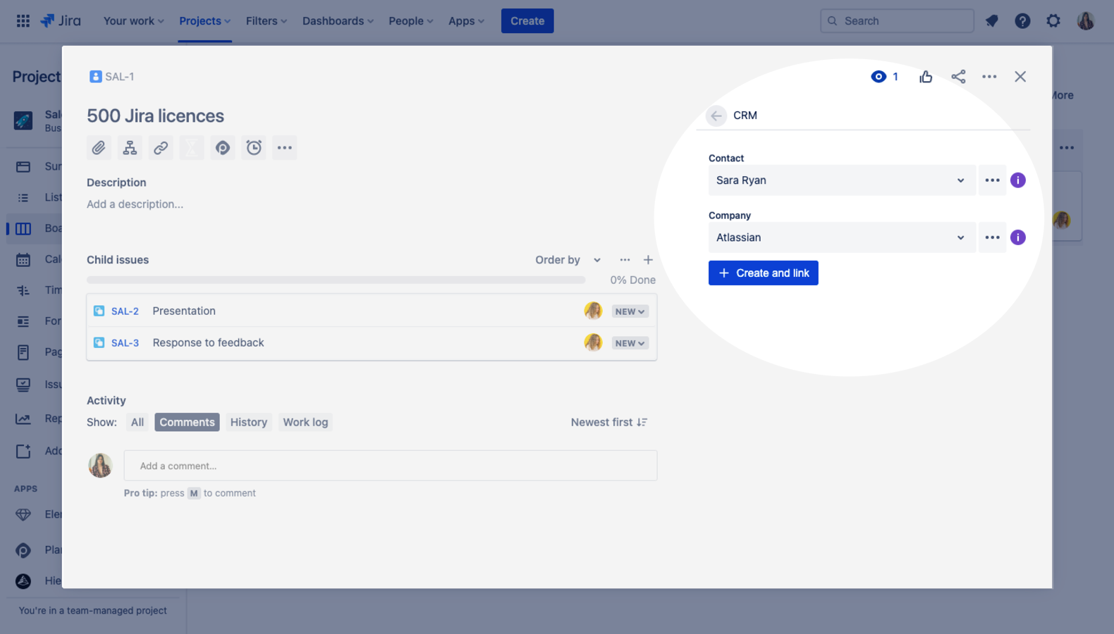Viewport: 1114px width, 634px height.
Task: Show Work log activity tab
Action: coord(305,422)
